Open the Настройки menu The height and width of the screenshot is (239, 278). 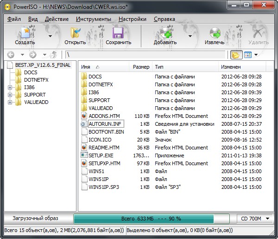(x=132, y=19)
